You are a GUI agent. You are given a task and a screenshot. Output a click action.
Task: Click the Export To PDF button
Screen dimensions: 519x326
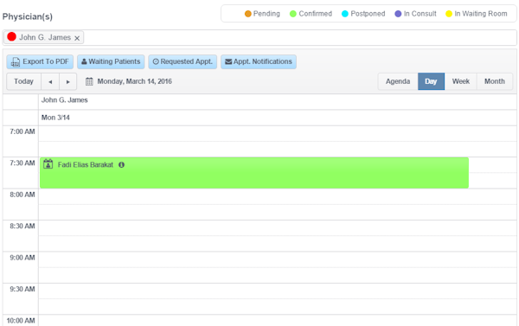pos(40,62)
